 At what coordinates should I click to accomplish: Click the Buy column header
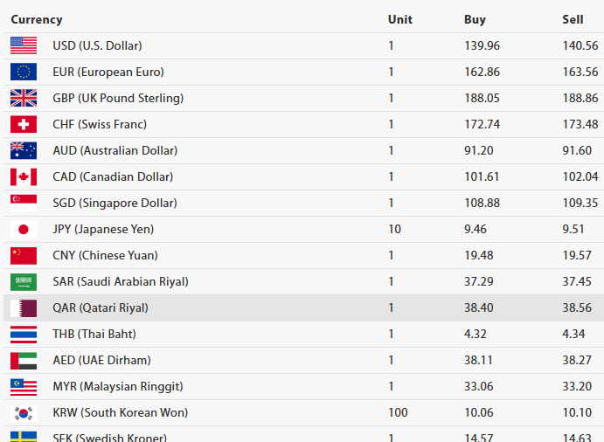tap(475, 19)
